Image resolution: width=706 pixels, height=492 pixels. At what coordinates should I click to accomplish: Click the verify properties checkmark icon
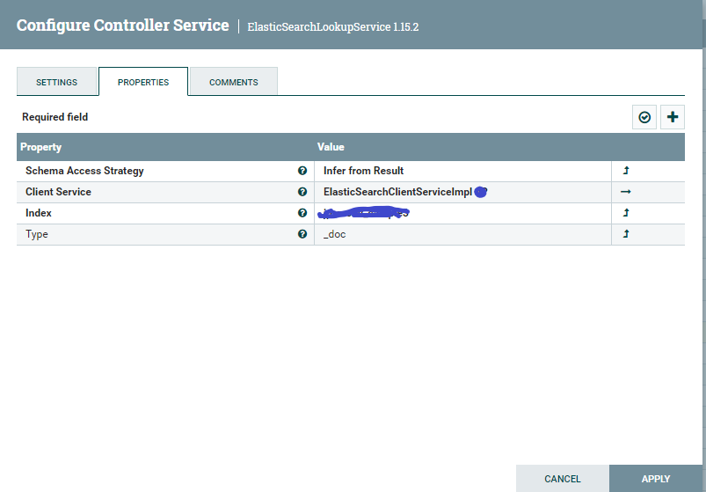(x=644, y=117)
